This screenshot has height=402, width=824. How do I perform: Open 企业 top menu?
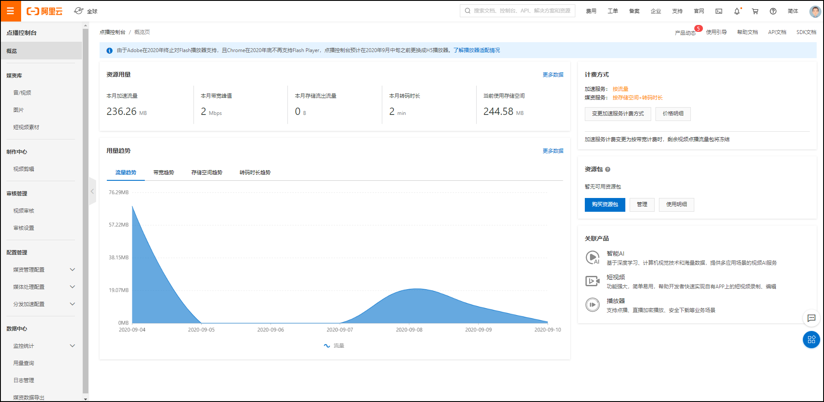[x=656, y=11]
